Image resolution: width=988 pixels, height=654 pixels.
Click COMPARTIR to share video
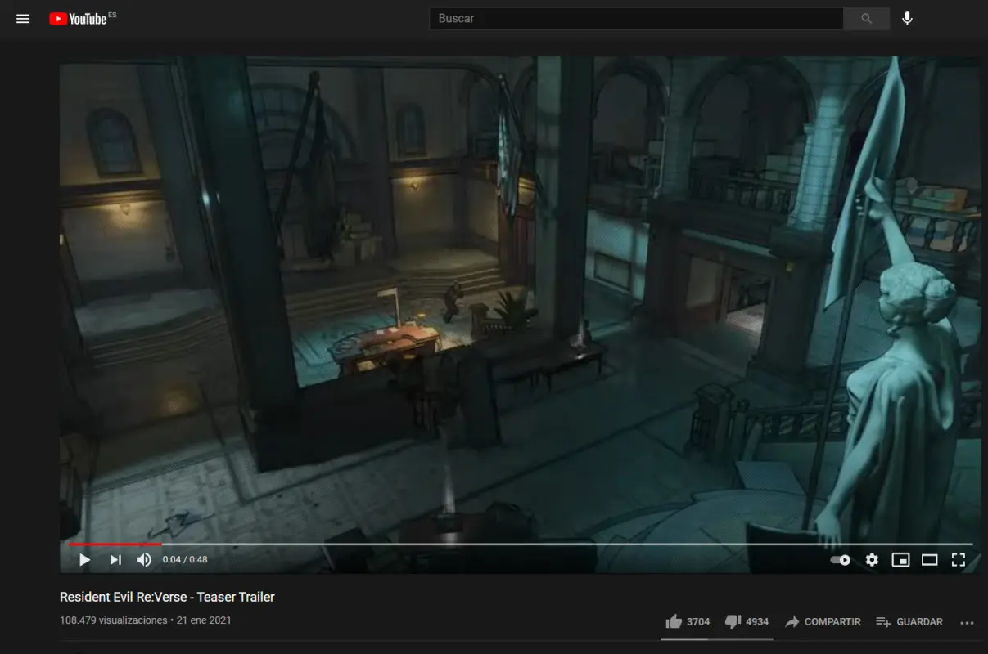click(x=823, y=622)
